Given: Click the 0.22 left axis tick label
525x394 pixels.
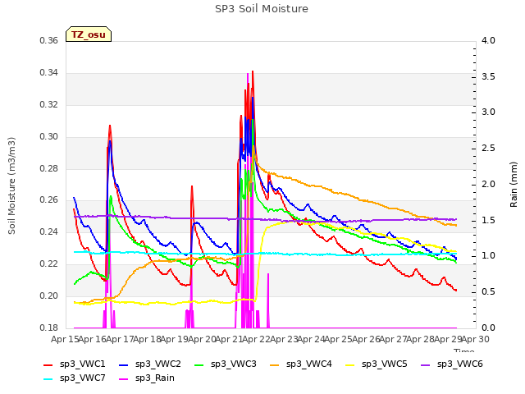Looking at the screenshot, I should pyautogui.click(x=48, y=264).
